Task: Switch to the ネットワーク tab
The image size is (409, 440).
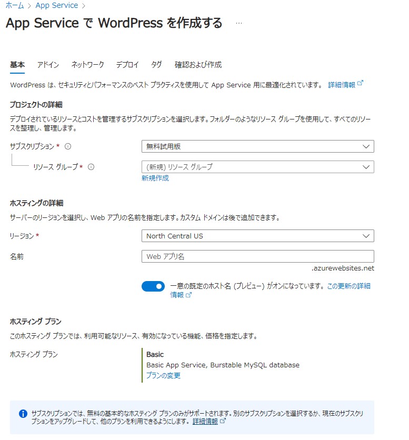Action: tap(87, 65)
